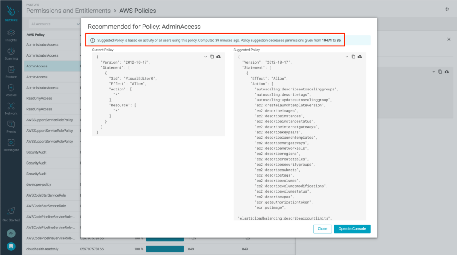Open the AF user avatar menu
Screen dimensions: 457x255
pyautogui.click(x=11, y=233)
